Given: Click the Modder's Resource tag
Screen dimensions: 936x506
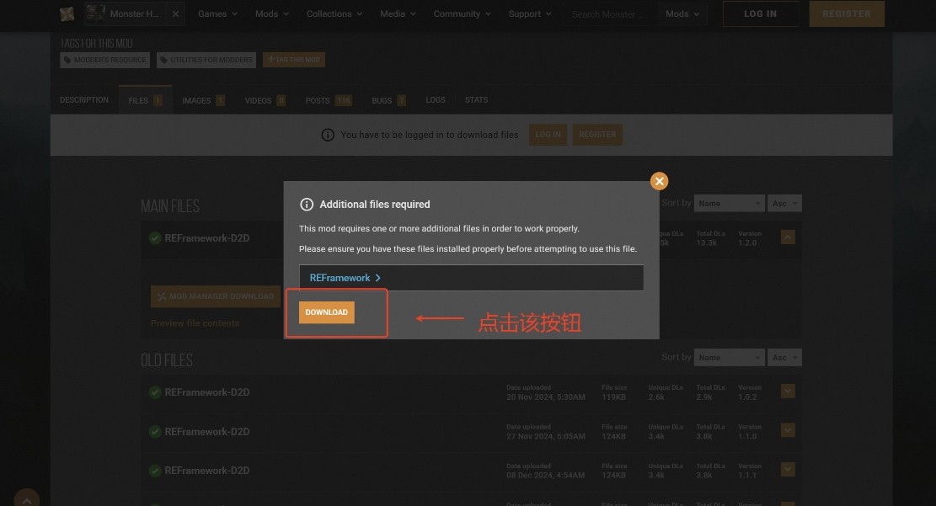Looking at the screenshot, I should pos(104,60).
